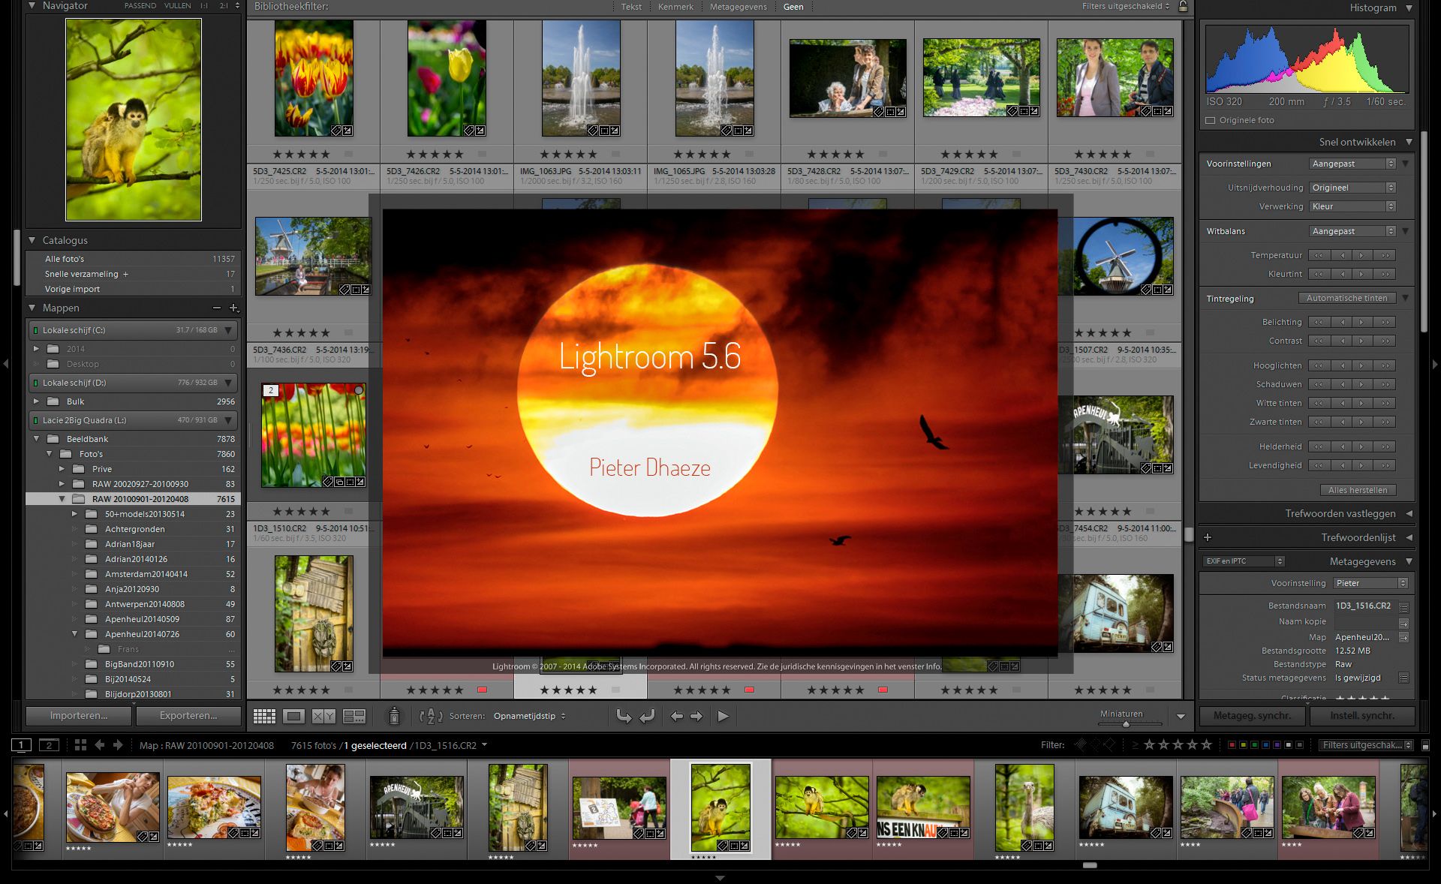Apply Automatische tinten
This screenshot has height=884, width=1441.
(1347, 298)
